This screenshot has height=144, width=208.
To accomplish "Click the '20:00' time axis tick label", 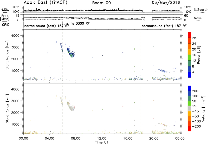I will (154, 139).
